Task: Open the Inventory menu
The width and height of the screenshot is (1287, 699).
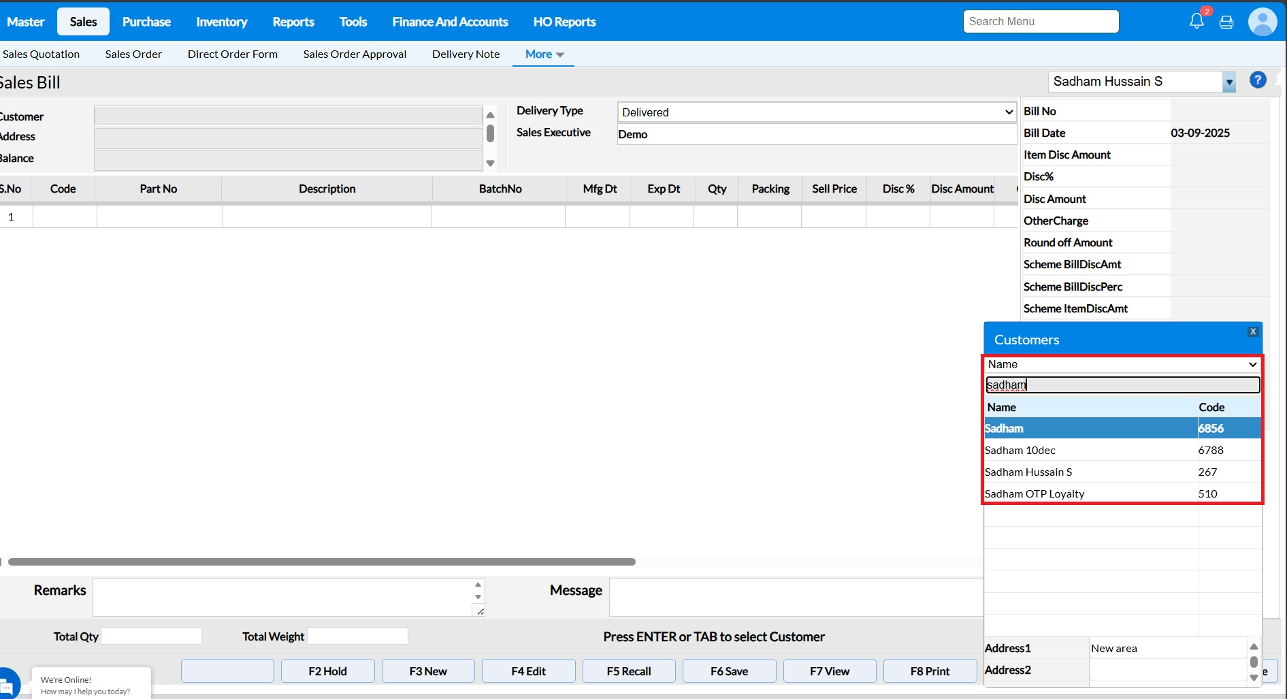Action: click(222, 22)
